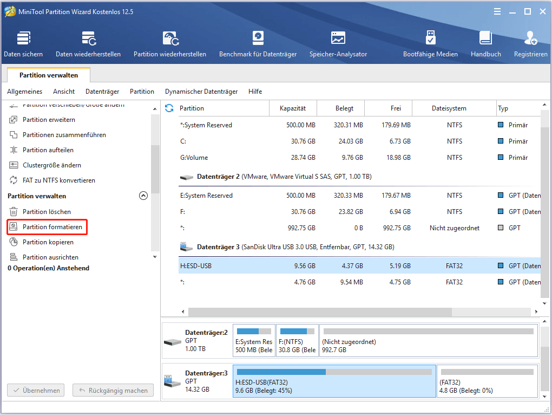This screenshot has height=415, width=552.
Task: Select the H:ESD-USB row
Action: click(359, 265)
